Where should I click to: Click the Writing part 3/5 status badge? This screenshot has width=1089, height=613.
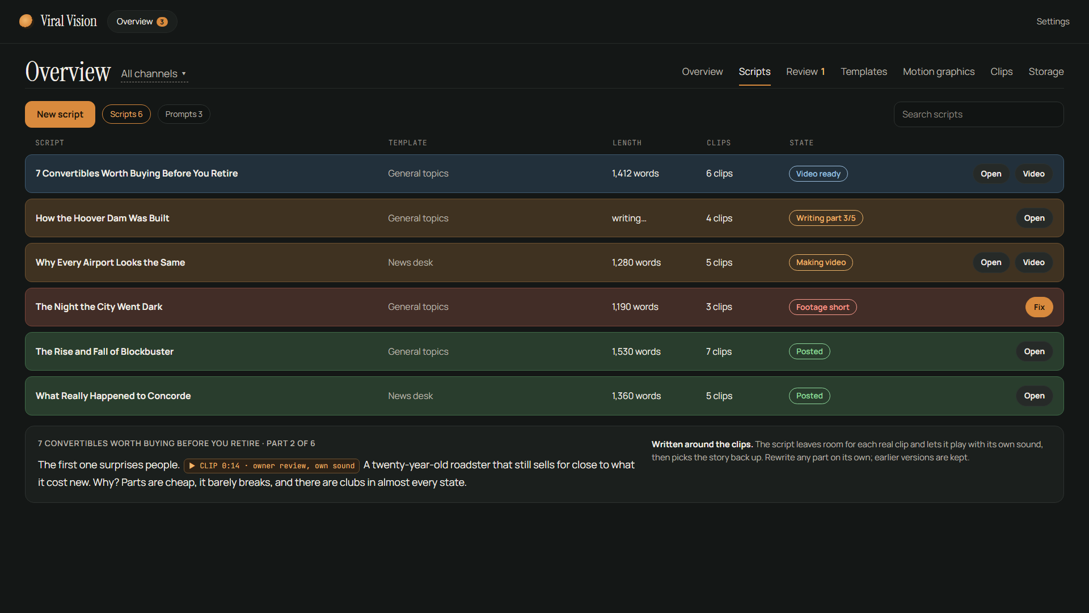[826, 218]
